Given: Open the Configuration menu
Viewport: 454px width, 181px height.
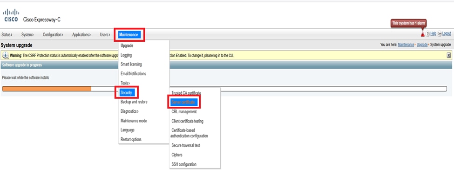Looking at the screenshot, I should point(53,35).
